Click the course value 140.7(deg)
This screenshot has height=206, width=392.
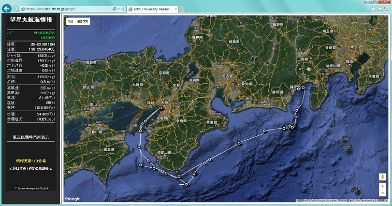coord(46,61)
